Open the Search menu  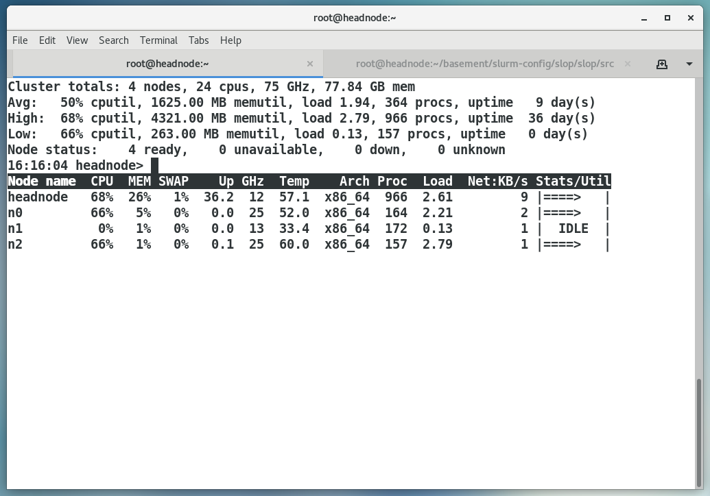click(113, 40)
